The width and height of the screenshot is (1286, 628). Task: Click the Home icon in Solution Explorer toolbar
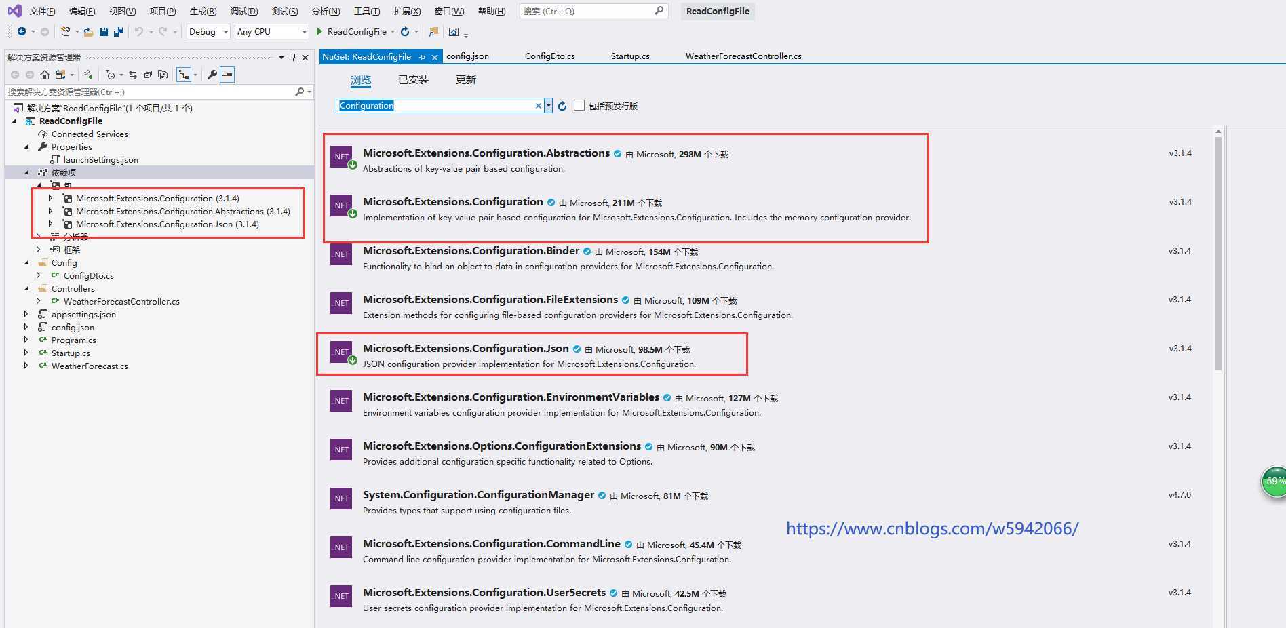coord(45,75)
